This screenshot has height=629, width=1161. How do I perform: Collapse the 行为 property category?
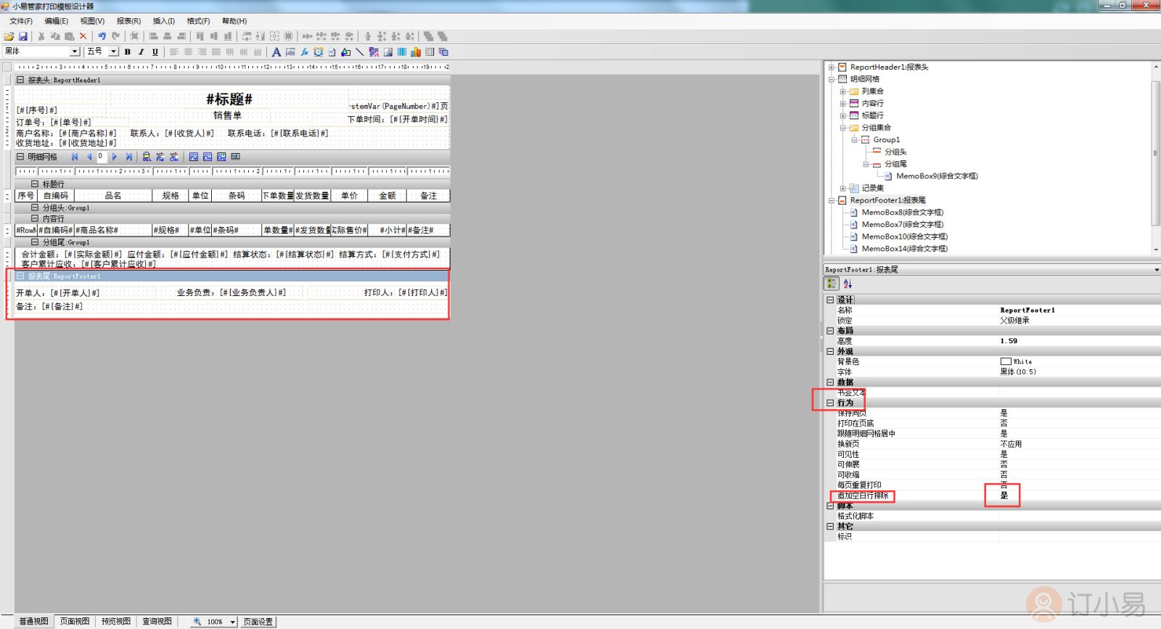pos(830,403)
